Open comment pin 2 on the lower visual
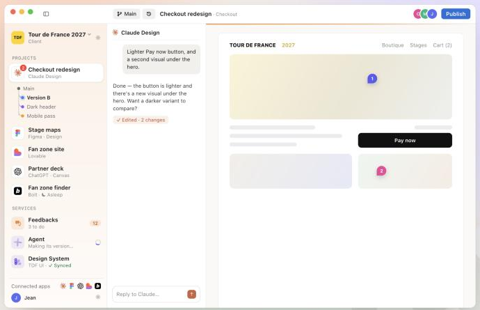Screen dimensions: 480x310 tap(381, 171)
